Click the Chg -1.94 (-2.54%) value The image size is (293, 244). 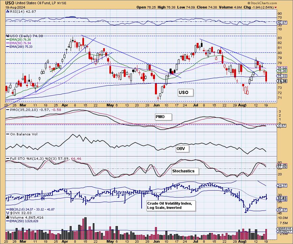(258, 7)
